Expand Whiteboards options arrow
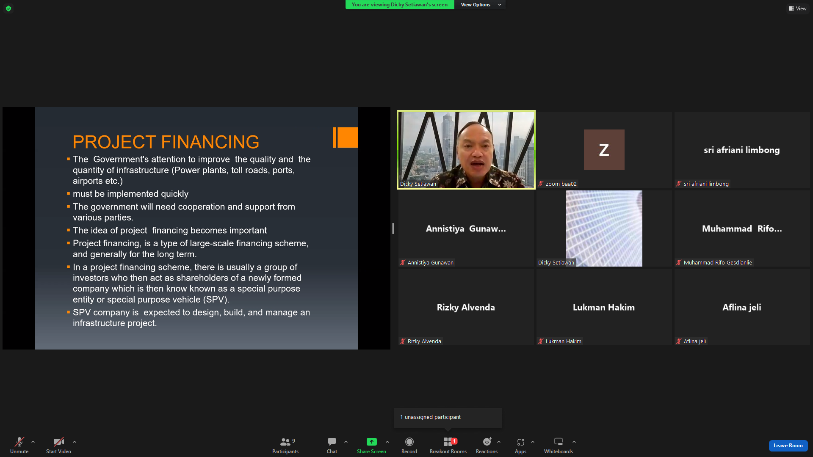The image size is (813, 457). 574,442
